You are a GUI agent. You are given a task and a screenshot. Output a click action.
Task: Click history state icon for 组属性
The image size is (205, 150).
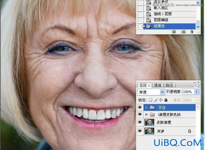148,26
